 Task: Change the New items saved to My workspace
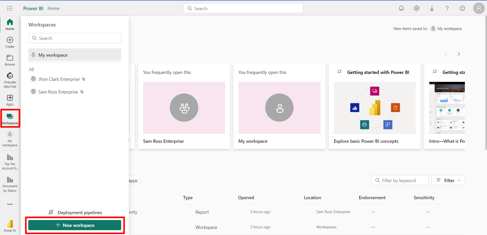(x=446, y=29)
